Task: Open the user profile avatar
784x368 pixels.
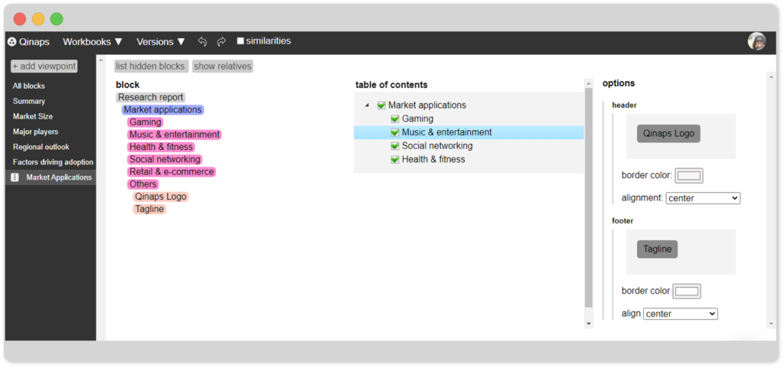Action: point(756,41)
